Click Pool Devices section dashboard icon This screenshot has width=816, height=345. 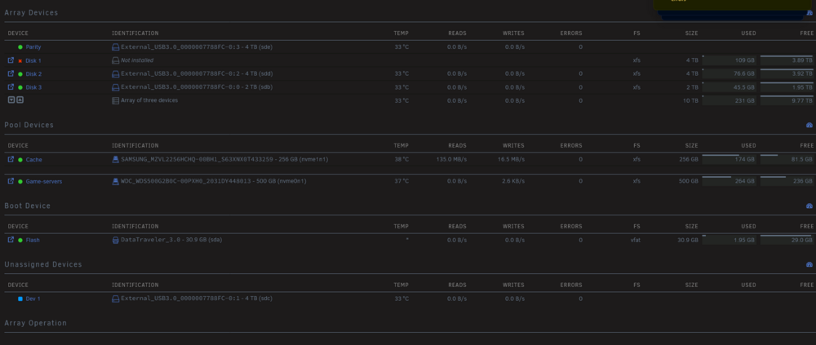[x=809, y=126]
